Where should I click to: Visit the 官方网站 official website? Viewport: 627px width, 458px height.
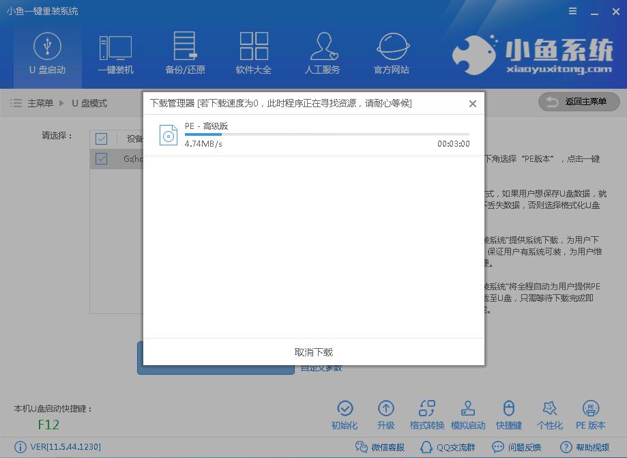[391, 46]
